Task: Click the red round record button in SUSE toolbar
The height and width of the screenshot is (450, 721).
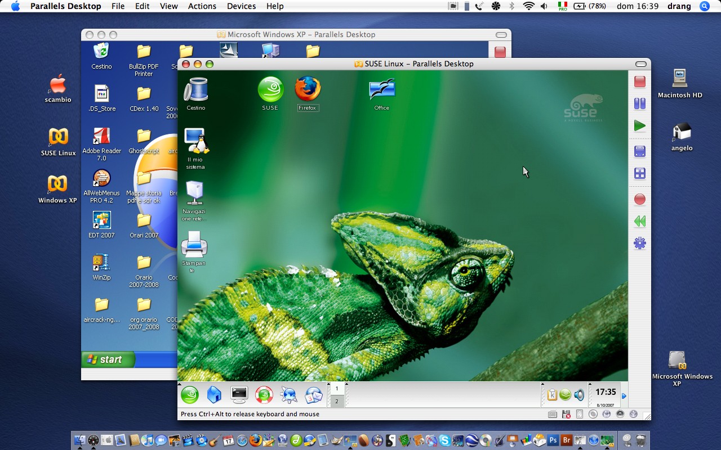Action: tap(639, 199)
